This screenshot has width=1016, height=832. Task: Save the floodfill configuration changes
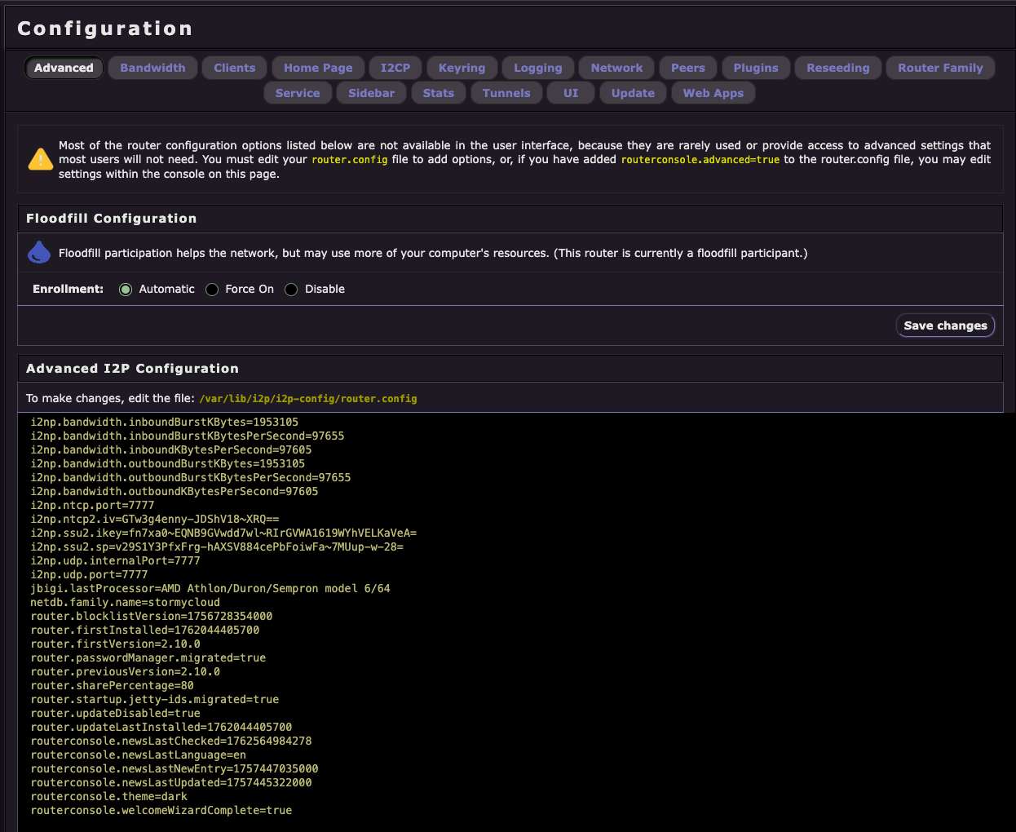pyautogui.click(x=945, y=325)
